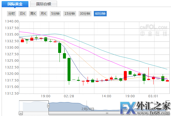Click the 02/28 date axis label

coord(69,96)
